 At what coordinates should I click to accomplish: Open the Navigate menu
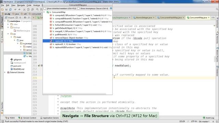click(21, 5)
